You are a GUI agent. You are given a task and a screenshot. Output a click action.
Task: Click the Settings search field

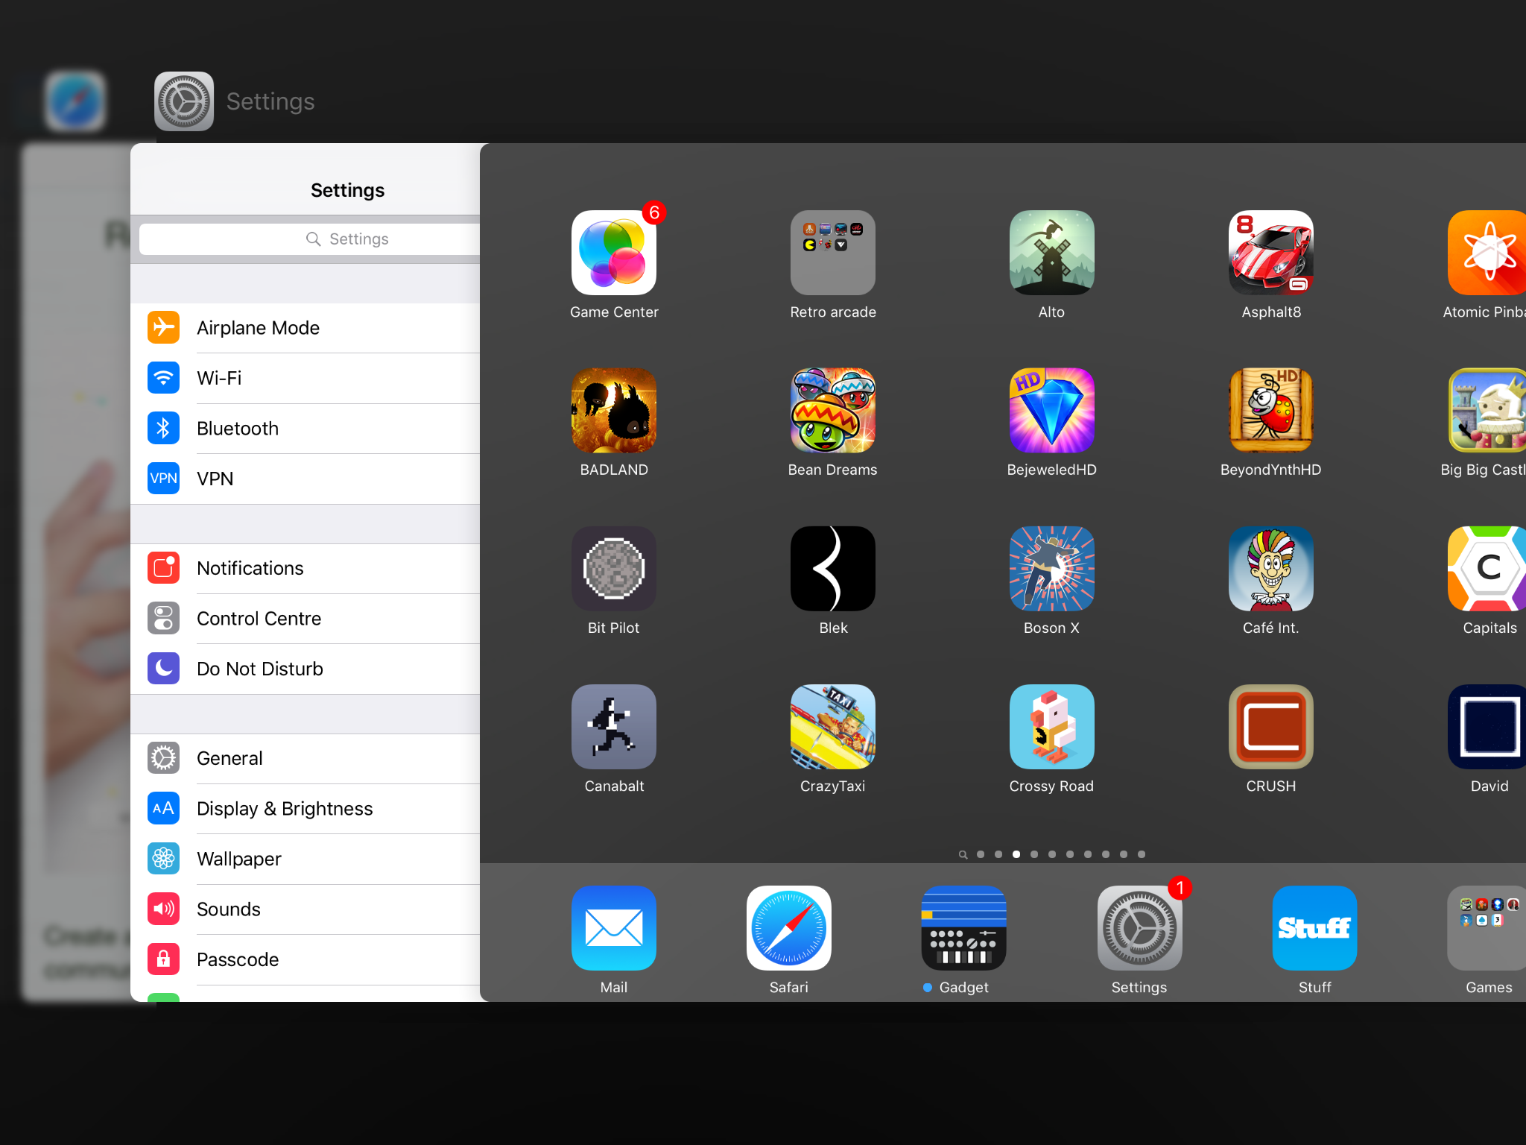310,239
